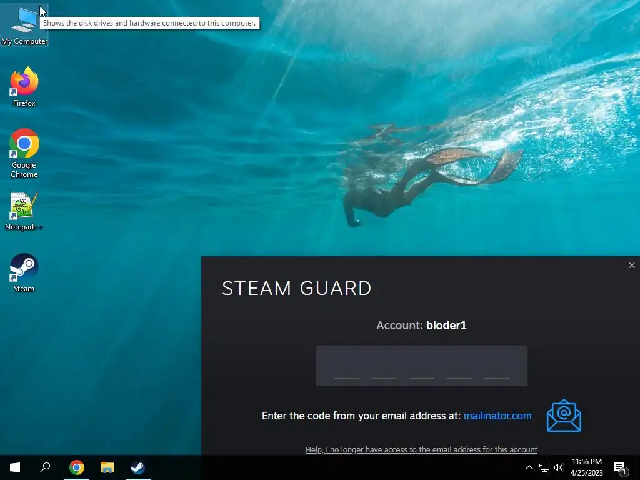
Task: Select the Google Chrome desktop shortcut
Action: [24, 154]
